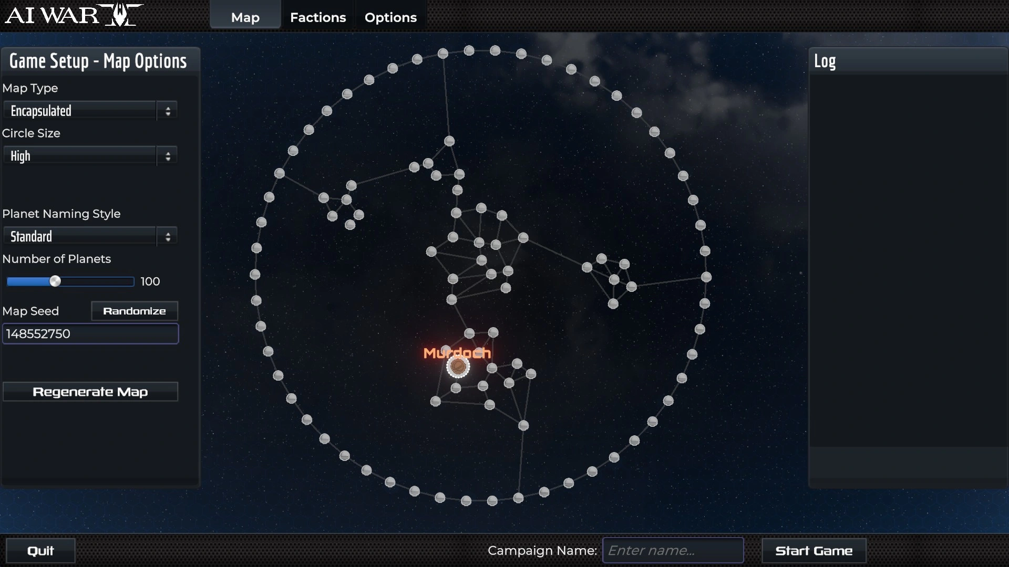Click the Regenerate Map button
This screenshot has width=1009, height=567.
coord(91,391)
